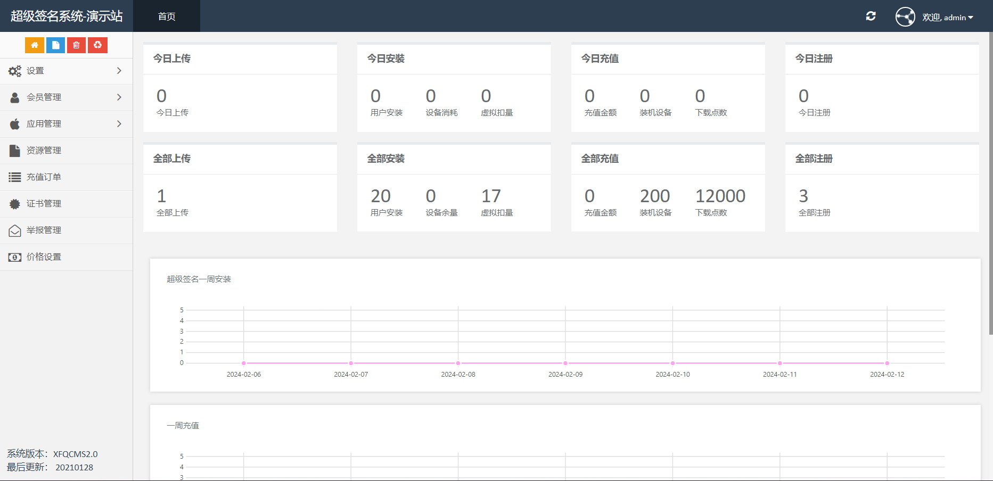Click the red recycle icon button
The height and width of the screenshot is (481, 993).
tap(97, 45)
